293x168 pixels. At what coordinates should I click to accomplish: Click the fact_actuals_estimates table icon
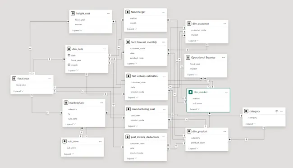click(x=128, y=76)
